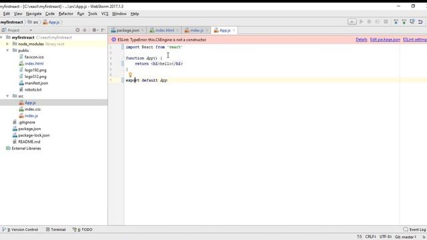Click UTF-8 encoding in status bar

(x=386, y=237)
